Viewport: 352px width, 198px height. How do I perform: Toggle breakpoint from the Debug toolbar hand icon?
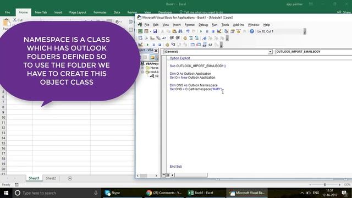(x=167, y=45)
